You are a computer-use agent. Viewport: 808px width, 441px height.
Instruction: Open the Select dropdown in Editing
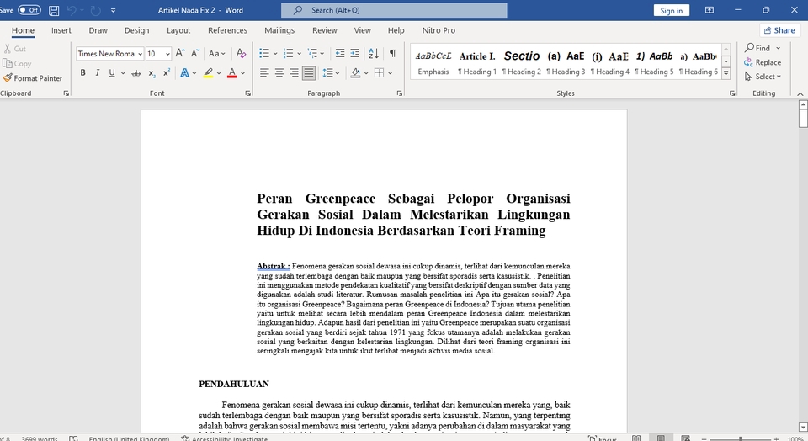[763, 77]
